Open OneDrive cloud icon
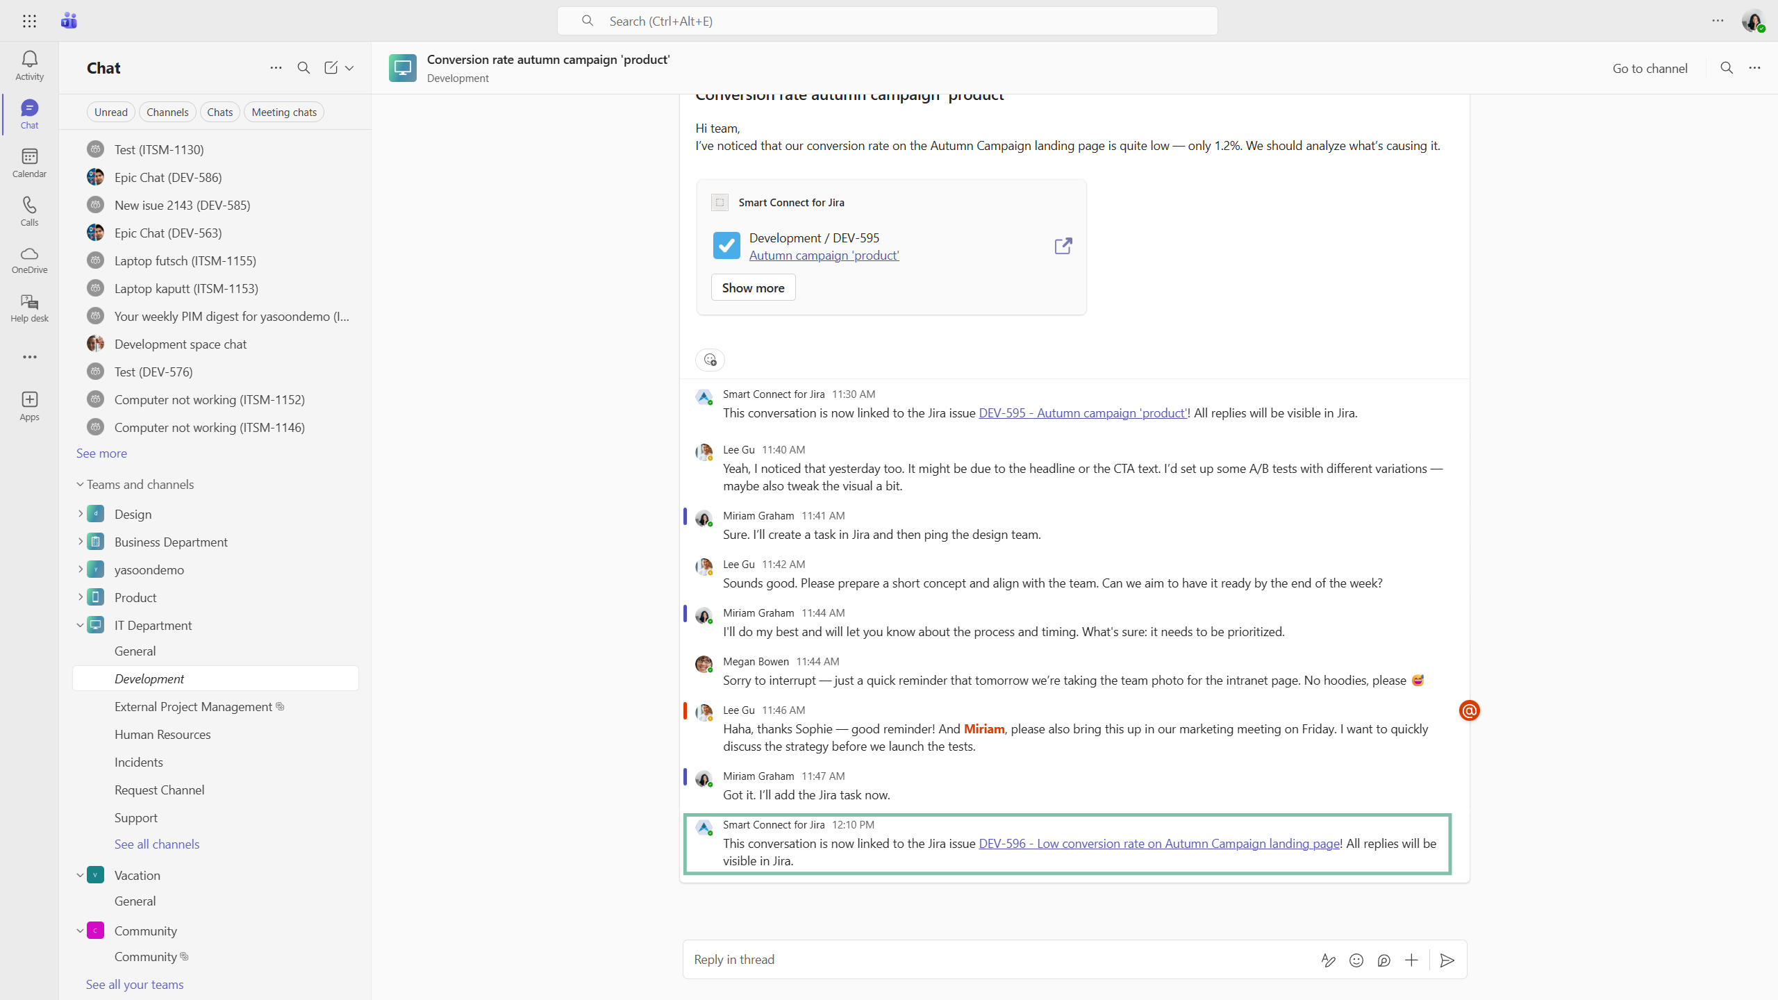The width and height of the screenshot is (1778, 1000). [29, 254]
